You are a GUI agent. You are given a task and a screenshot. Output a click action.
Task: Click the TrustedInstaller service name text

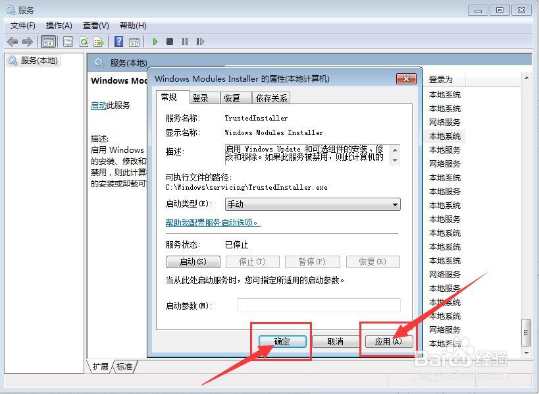pos(256,118)
